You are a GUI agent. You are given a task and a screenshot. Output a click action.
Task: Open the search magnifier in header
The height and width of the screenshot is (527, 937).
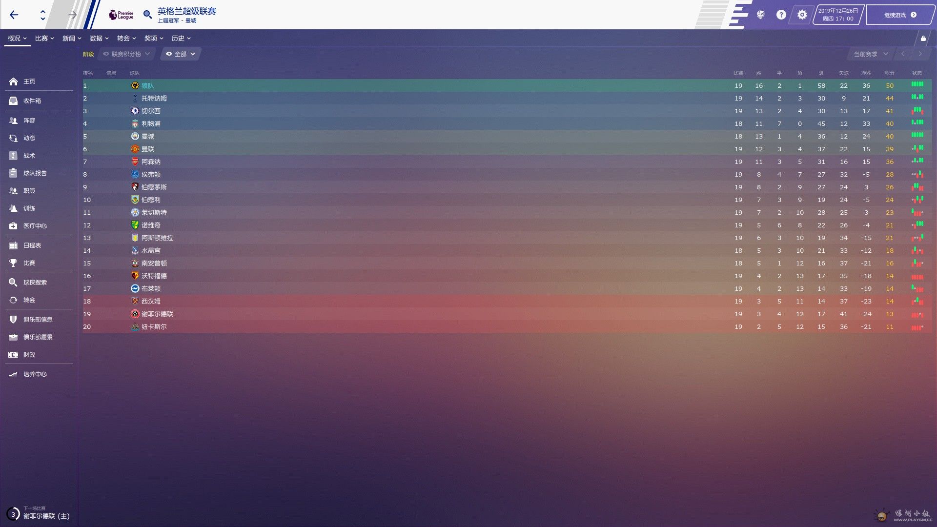(147, 15)
